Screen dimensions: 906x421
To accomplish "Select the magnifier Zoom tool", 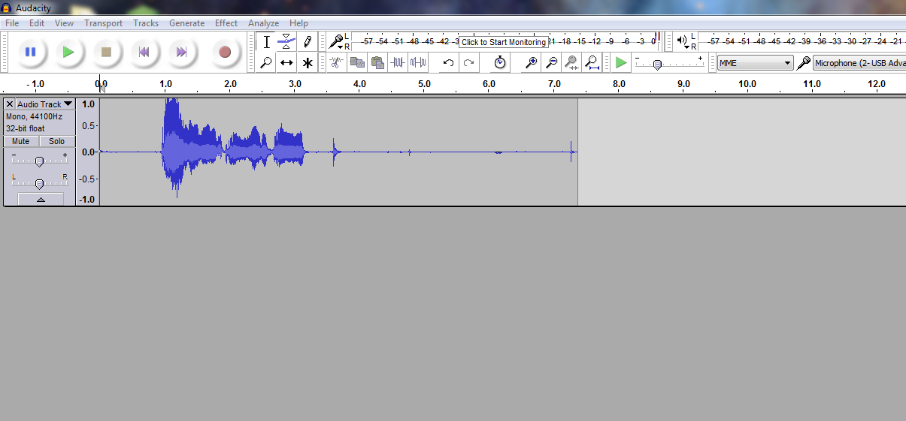I will click(266, 63).
